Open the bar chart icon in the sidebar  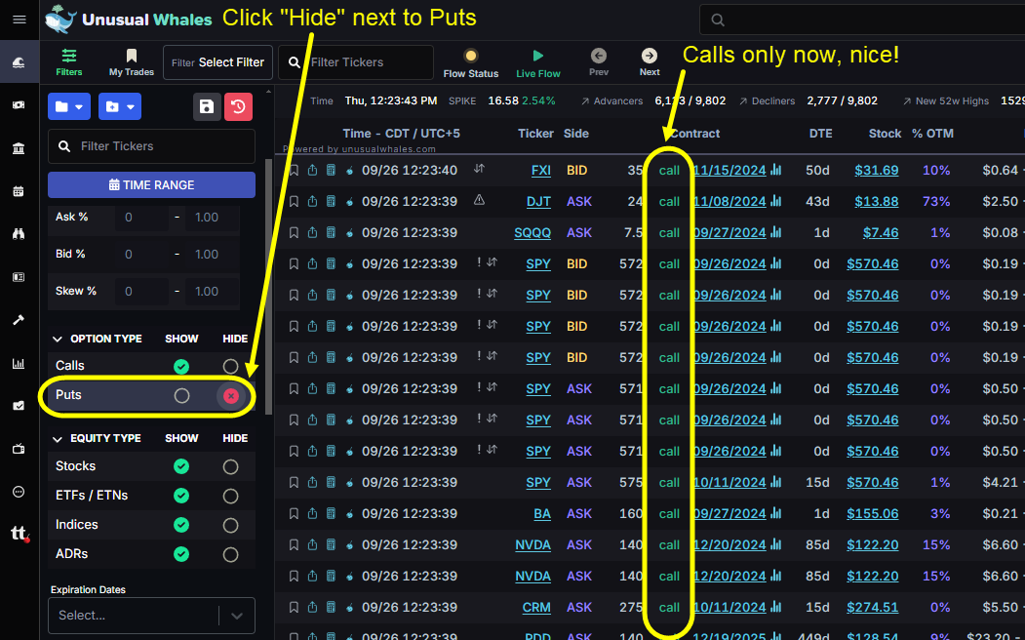pos(19,364)
